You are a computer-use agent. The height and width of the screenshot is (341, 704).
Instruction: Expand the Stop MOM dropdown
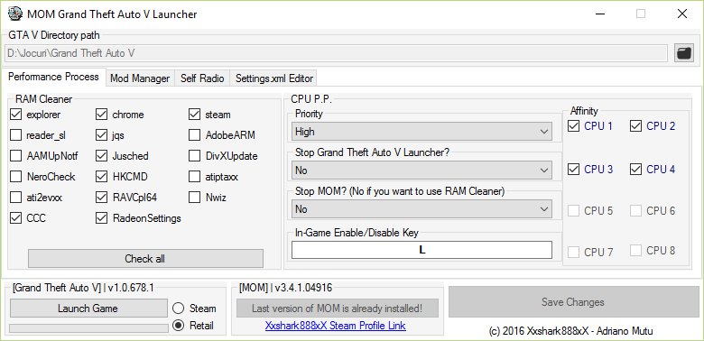421,209
